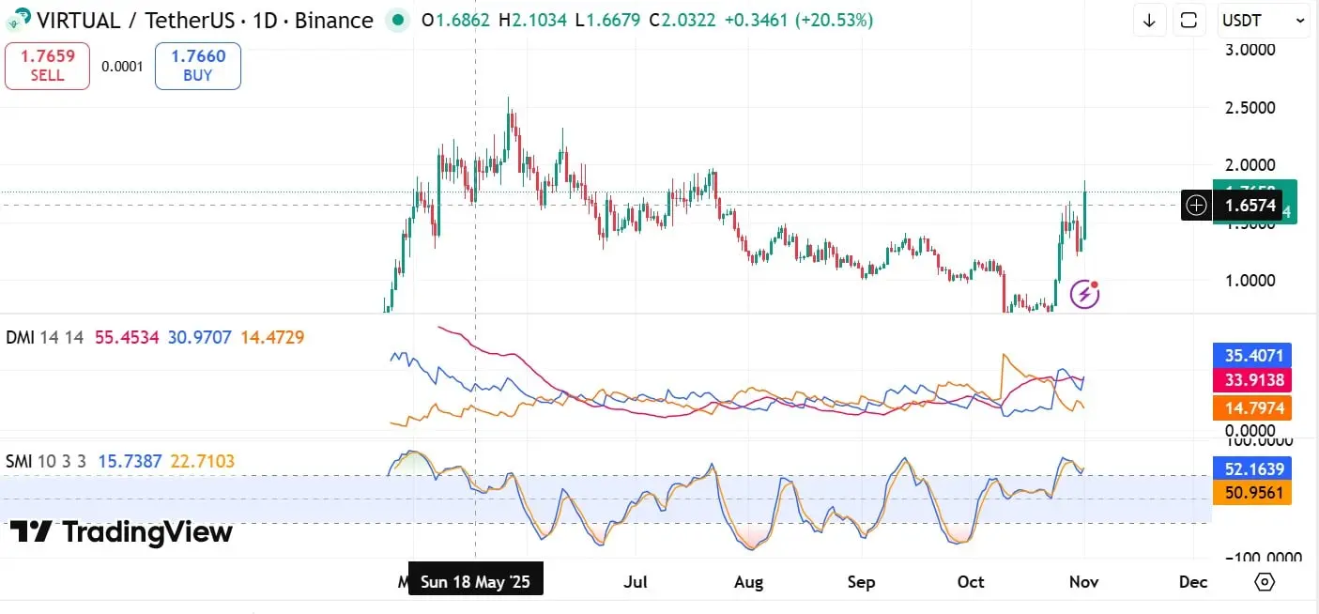This screenshot has width=1319, height=614.
Task: Click the chart settings gear icon
Action: coord(1265,583)
